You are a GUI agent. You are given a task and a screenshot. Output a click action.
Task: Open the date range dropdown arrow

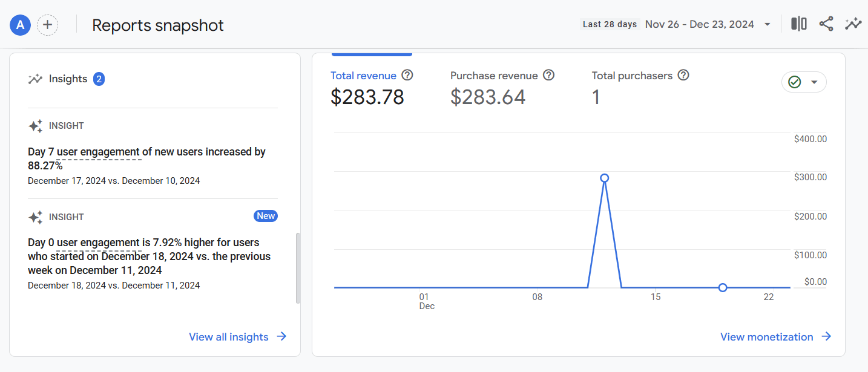click(768, 24)
